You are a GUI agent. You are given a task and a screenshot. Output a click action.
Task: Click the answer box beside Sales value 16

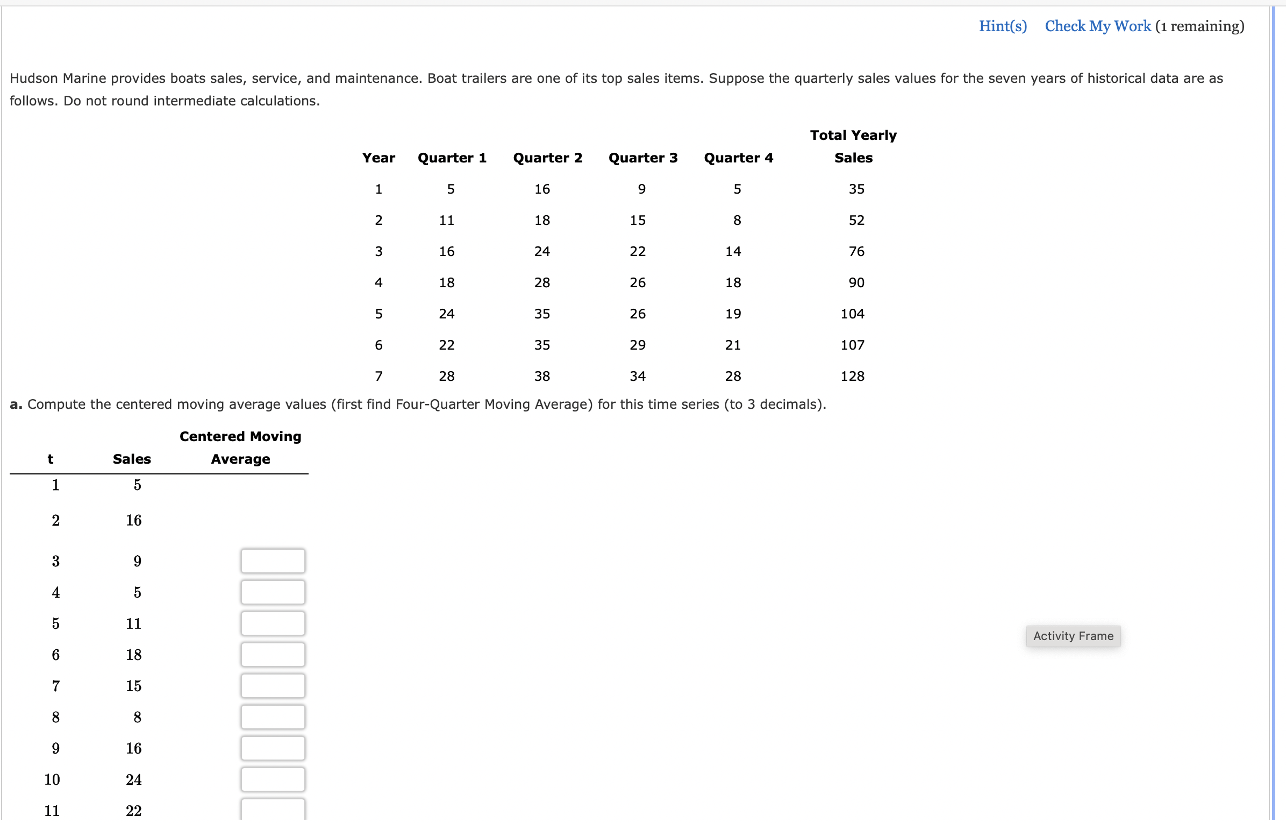[x=273, y=748]
